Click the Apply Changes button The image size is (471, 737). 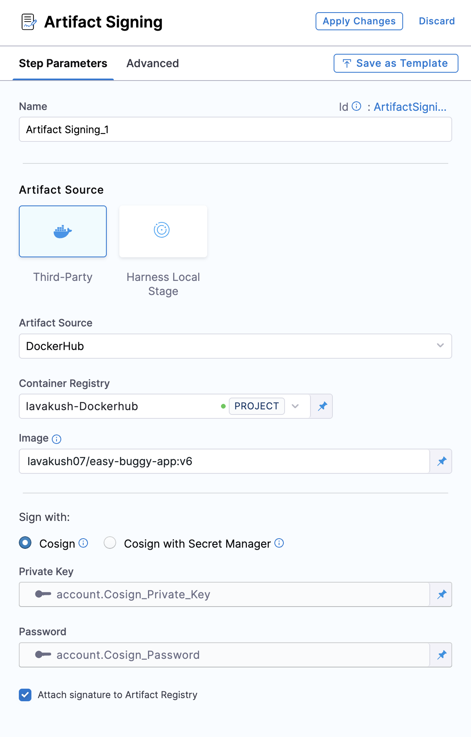(359, 21)
